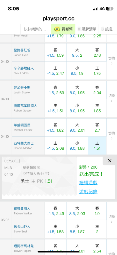117x255 pixels.
Task: Click 切換 arrow for Nationals vs Braves game
Action: point(111,136)
